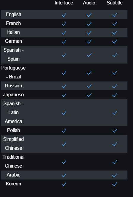Click the Korean Subtitle checkmark
133x197 pixels.
pos(115,184)
